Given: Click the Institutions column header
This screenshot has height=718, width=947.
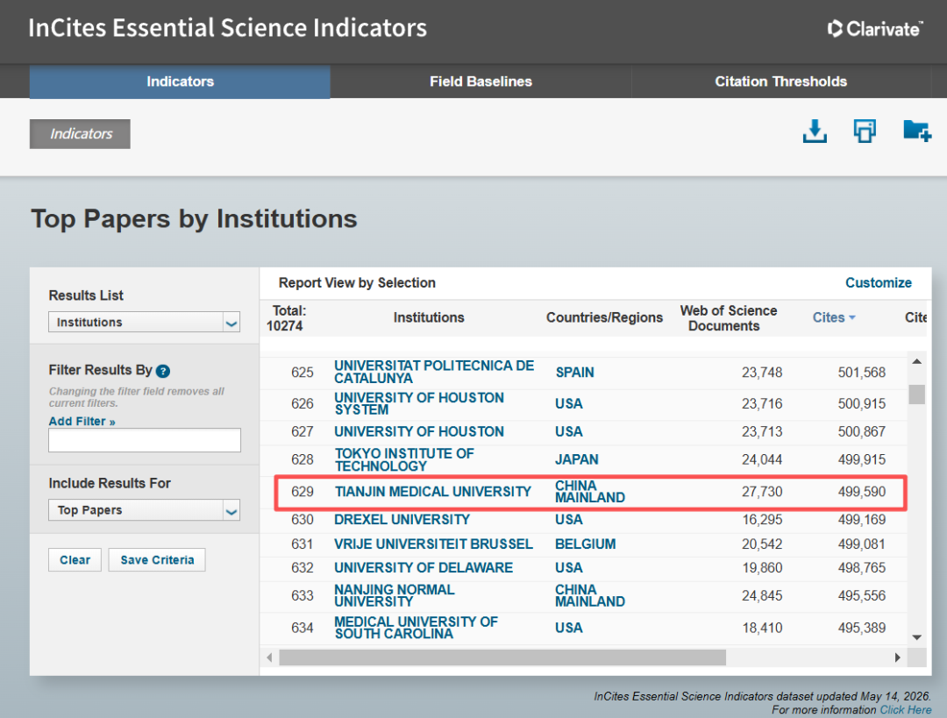Looking at the screenshot, I should (x=429, y=317).
